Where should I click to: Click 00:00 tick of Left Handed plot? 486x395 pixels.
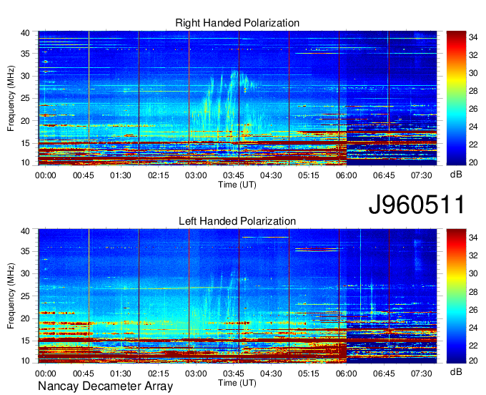[46, 374]
